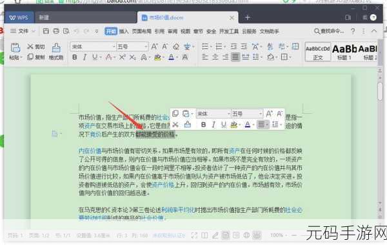Viewport: 387px width, 245px height.
Task: Pick the ribbon font color
Action: [171, 57]
